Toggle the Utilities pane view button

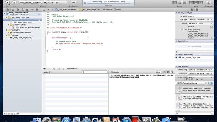pos(200,3)
